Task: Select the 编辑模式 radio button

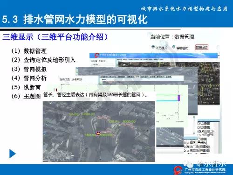Action: click(x=174, y=47)
